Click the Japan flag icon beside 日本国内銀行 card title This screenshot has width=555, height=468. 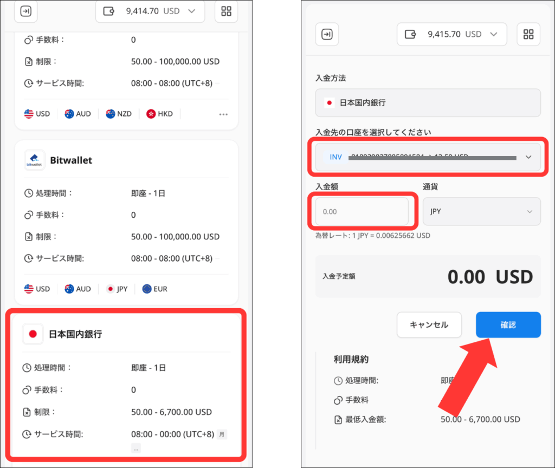coord(33,334)
